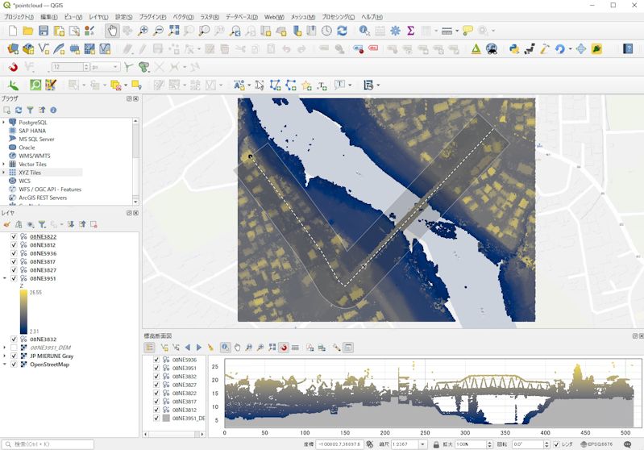Viewport: 644px width, 450px height.
Task: Create a new project with the blank page icon
Action: (x=13, y=31)
